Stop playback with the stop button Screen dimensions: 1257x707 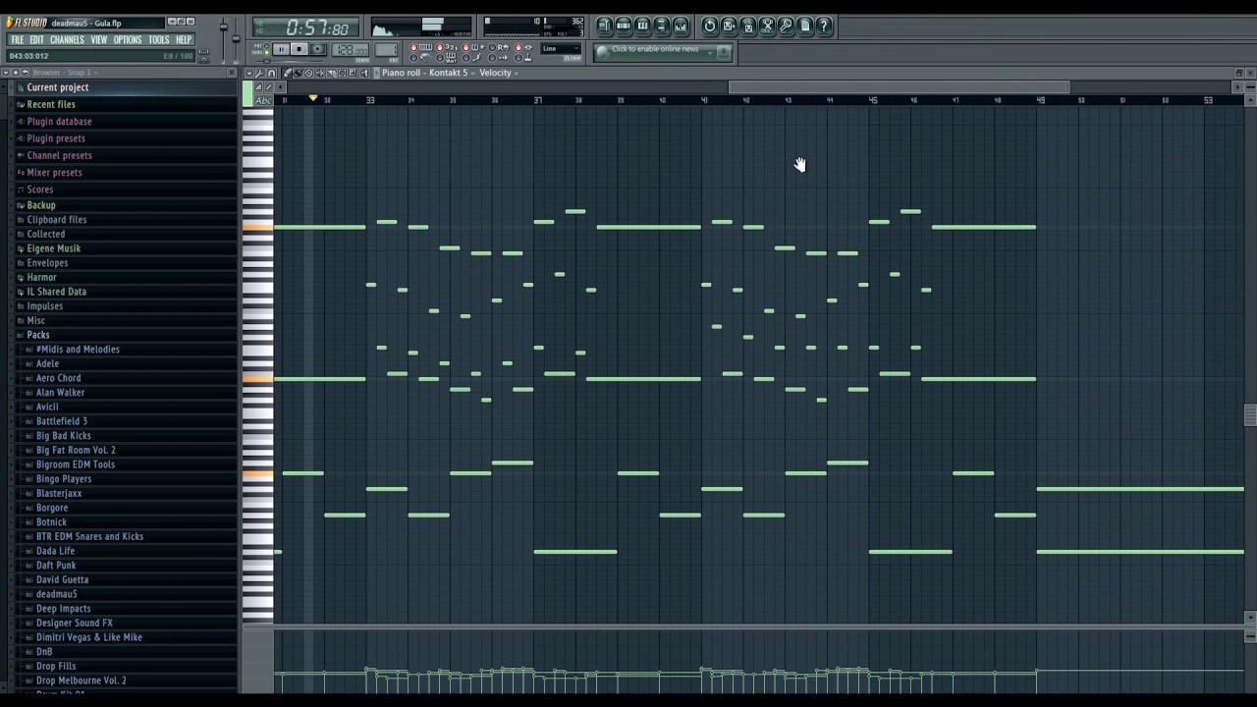(299, 49)
